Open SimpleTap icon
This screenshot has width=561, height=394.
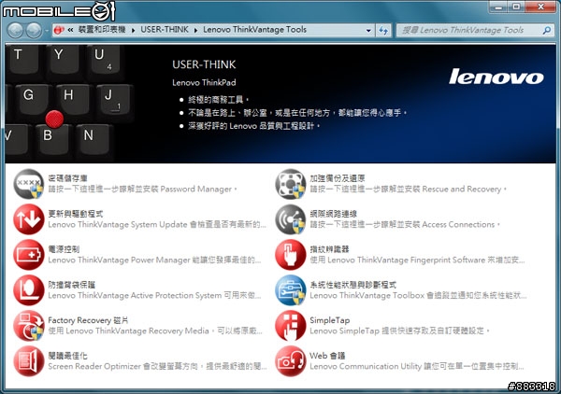290,326
